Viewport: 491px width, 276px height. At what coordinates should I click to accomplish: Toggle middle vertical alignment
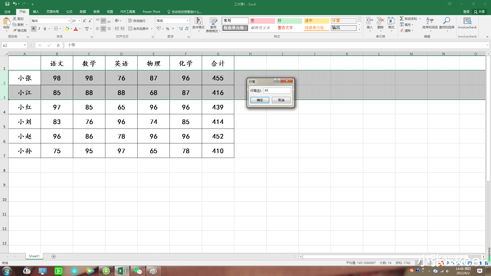pos(103,21)
